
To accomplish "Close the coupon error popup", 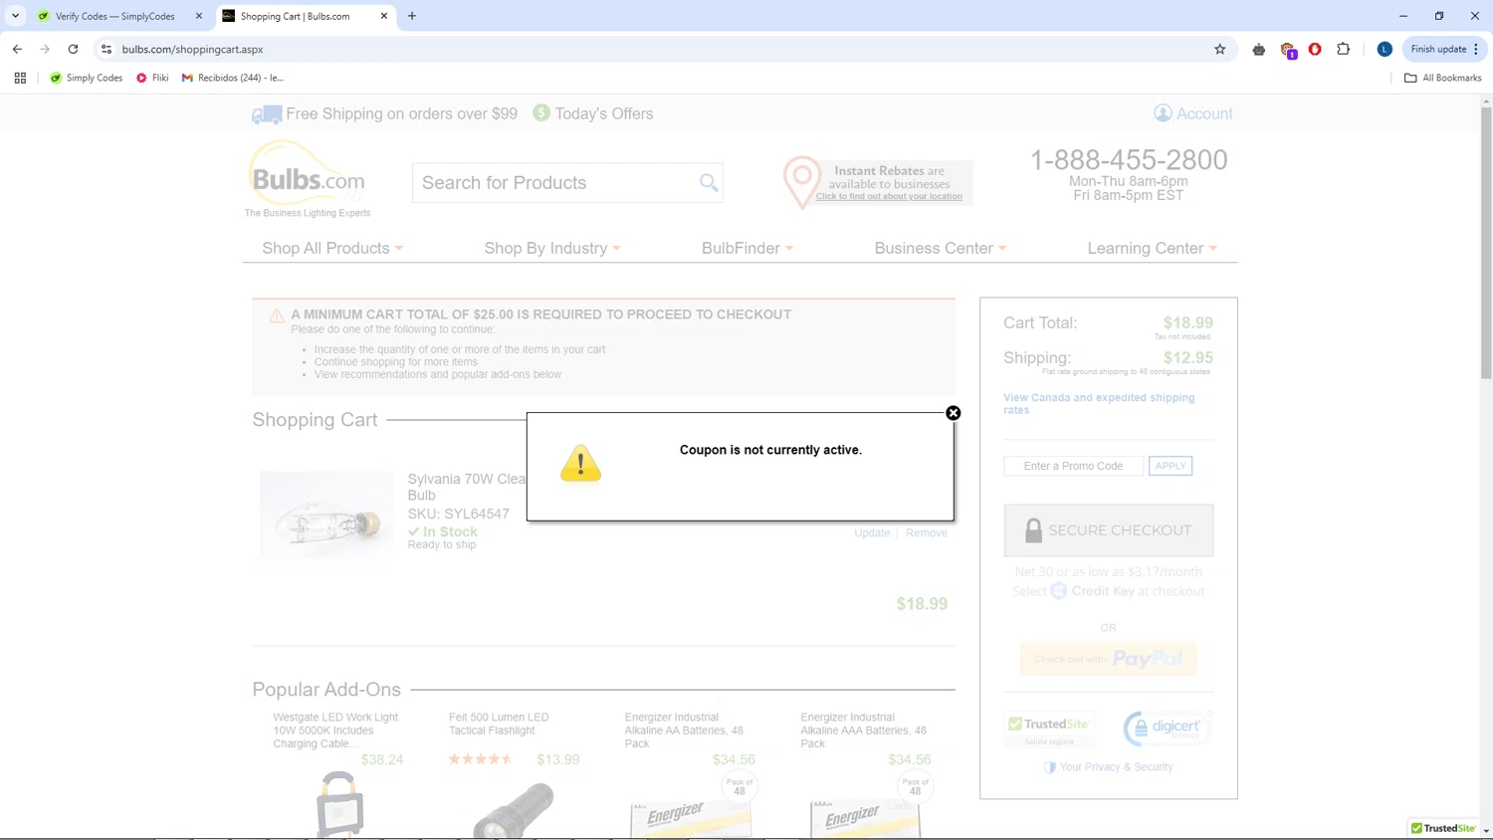I will 954,413.
